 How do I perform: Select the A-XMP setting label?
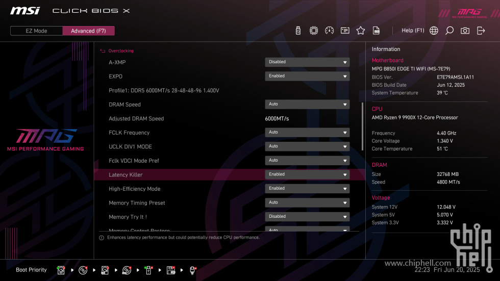point(117,62)
